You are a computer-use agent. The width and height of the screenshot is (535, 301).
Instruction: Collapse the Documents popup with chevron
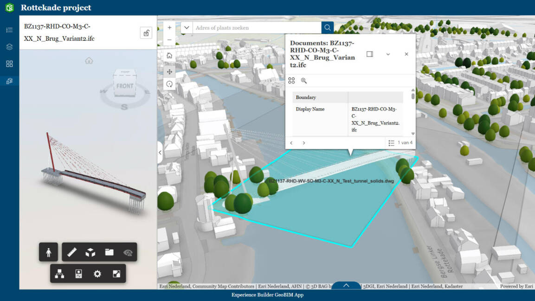[388, 54]
